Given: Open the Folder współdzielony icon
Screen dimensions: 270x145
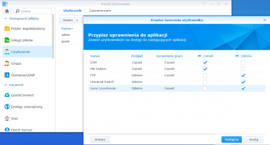Looking at the screenshot, I should coord(7,28).
